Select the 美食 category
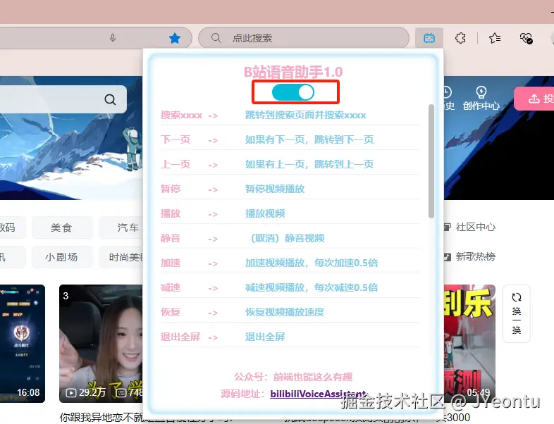This screenshot has width=554, height=424. 61,227
